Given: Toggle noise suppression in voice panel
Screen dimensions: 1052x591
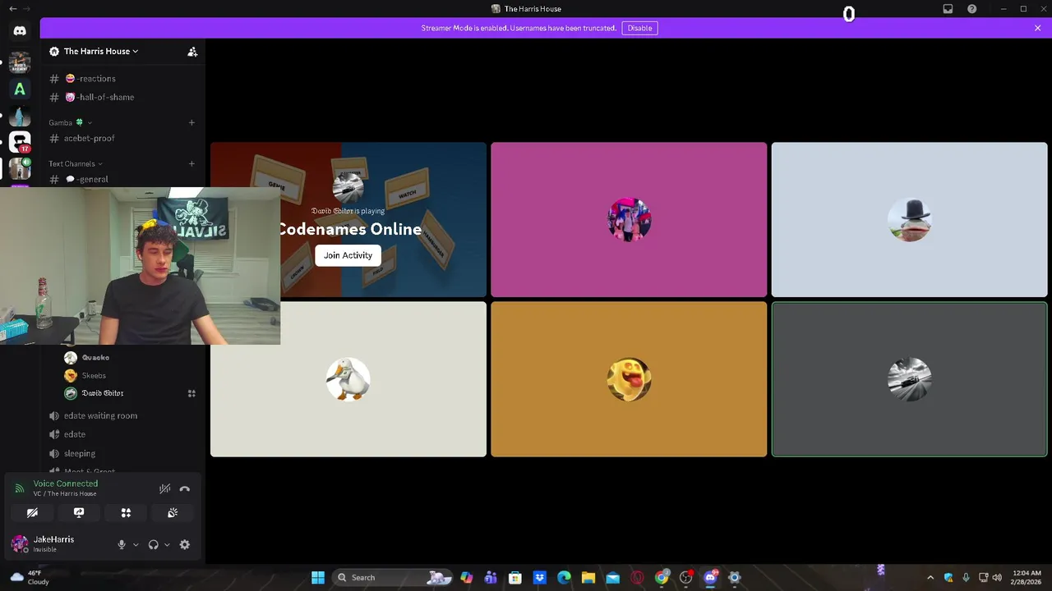Looking at the screenshot, I should click(x=164, y=488).
